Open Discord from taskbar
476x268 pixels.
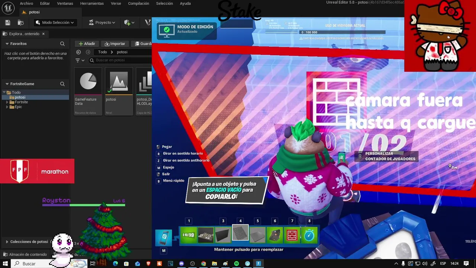[181, 264]
